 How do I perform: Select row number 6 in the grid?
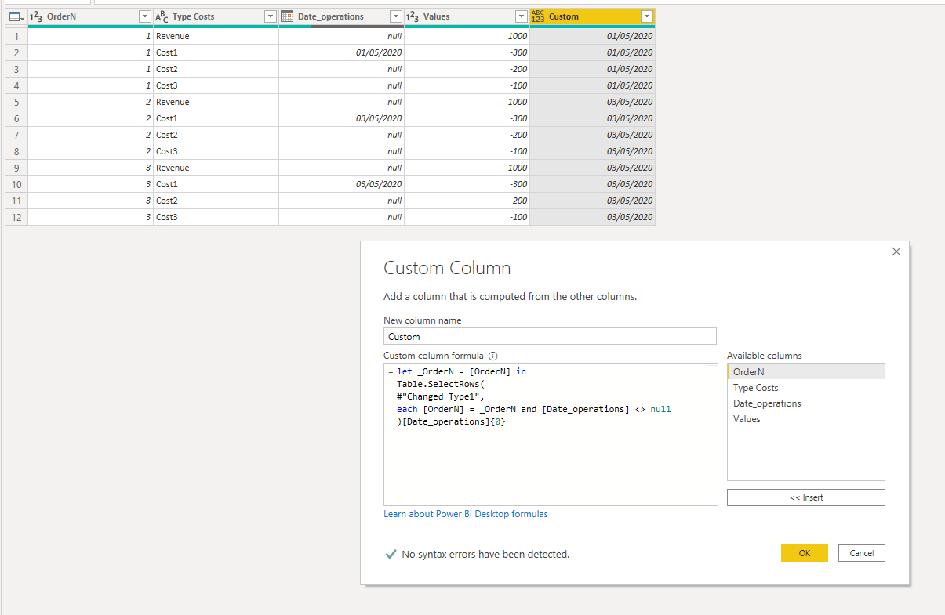(16, 118)
